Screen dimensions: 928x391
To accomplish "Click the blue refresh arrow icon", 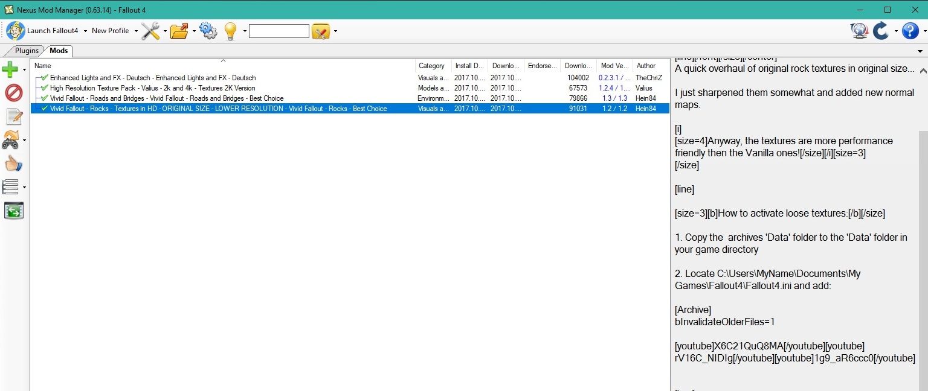I will [x=881, y=31].
